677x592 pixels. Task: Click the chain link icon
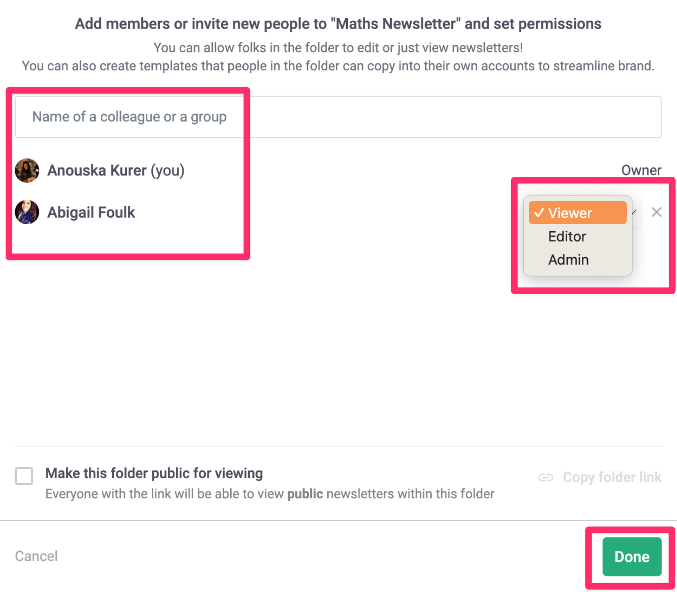point(546,478)
